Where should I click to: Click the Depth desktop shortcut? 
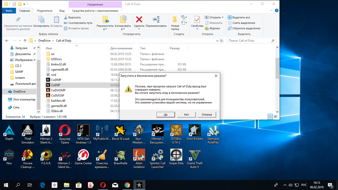pos(9,133)
